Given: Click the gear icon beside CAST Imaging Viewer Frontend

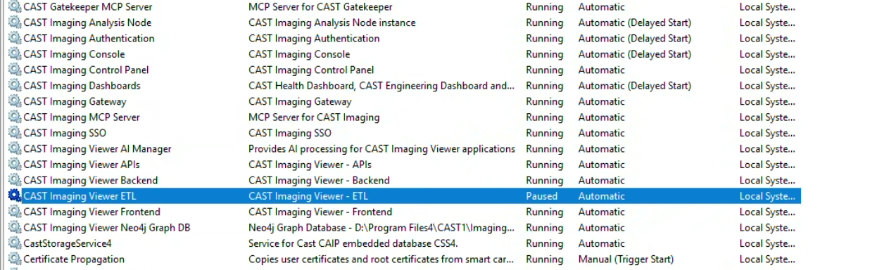Looking at the screenshot, I should (x=14, y=212).
